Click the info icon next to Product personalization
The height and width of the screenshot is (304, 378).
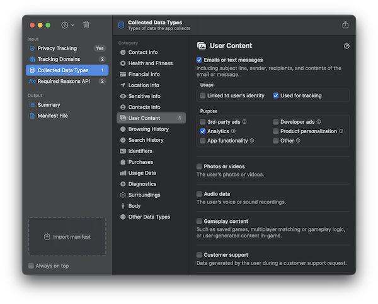(341, 131)
